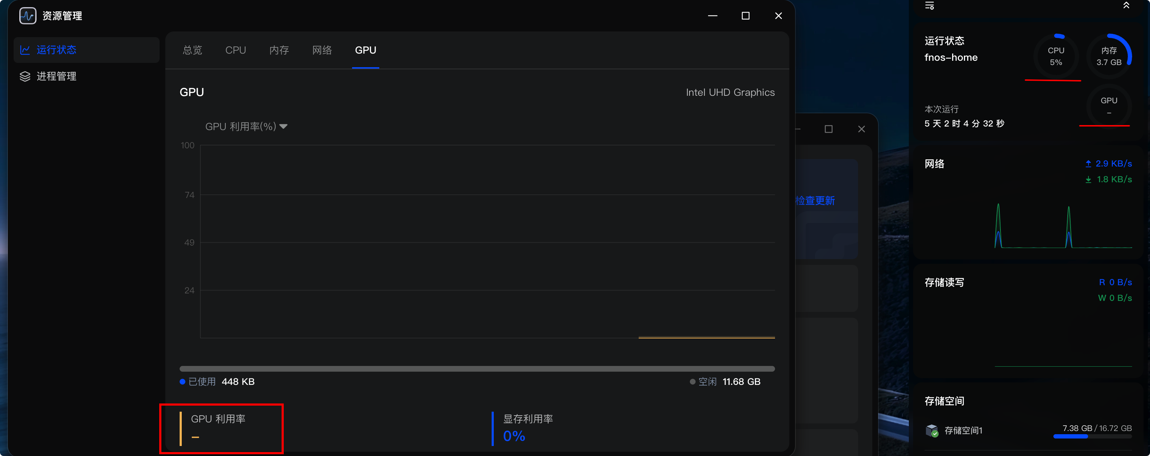This screenshot has height=456, width=1150.
Task: Switch to the 总览 tab
Action: pos(193,50)
